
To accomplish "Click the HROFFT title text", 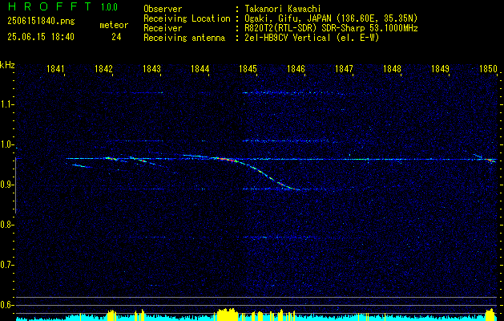I will (x=50, y=6).
